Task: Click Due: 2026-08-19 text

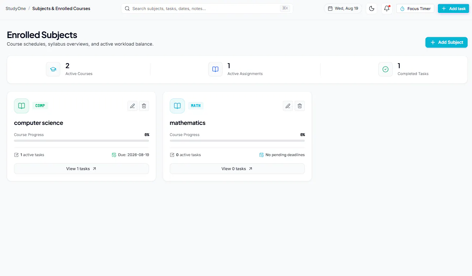Action: point(134,155)
